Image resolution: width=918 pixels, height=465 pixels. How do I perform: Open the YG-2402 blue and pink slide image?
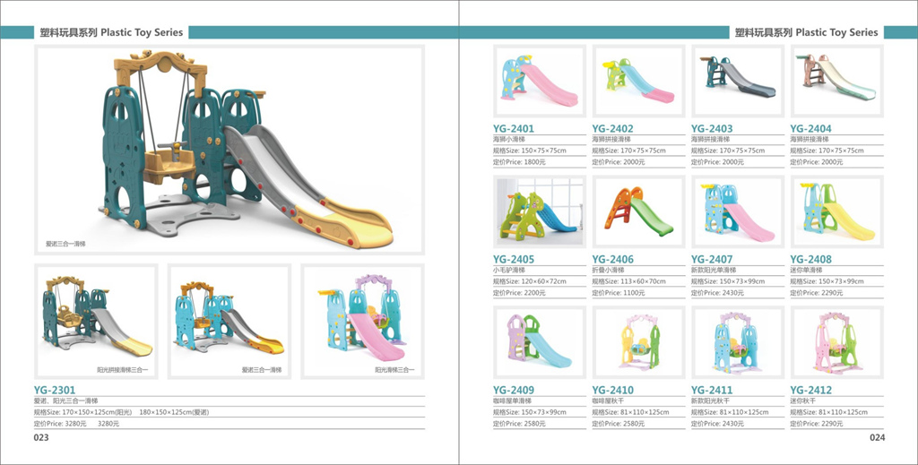click(x=638, y=81)
